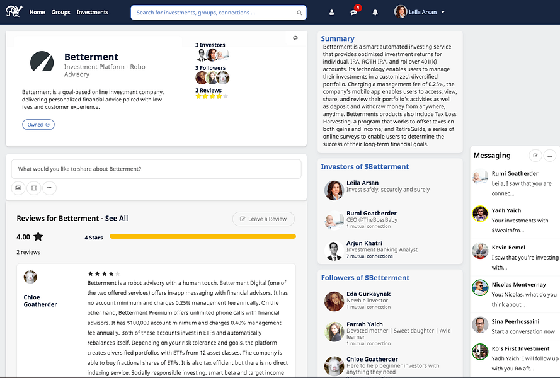Attach a video with the film icon
The width and height of the screenshot is (560, 378).
click(34, 188)
